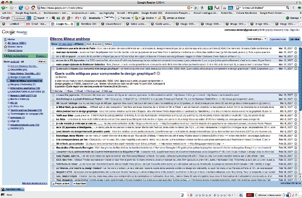Star the 'Trafik aux Silos' item
This screenshot has width=302, height=198.
pyautogui.click(x=53, y=115)
